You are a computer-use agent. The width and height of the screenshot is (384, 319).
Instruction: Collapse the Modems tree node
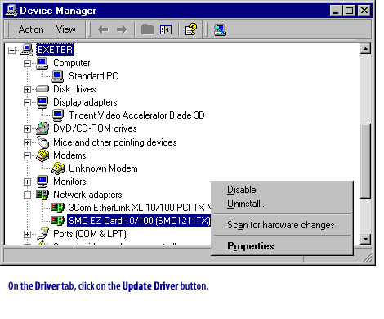27,155
